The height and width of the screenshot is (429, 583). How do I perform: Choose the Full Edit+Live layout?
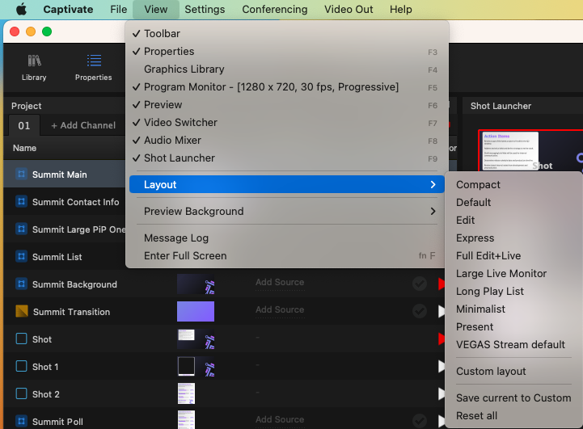tap(513, 256)
